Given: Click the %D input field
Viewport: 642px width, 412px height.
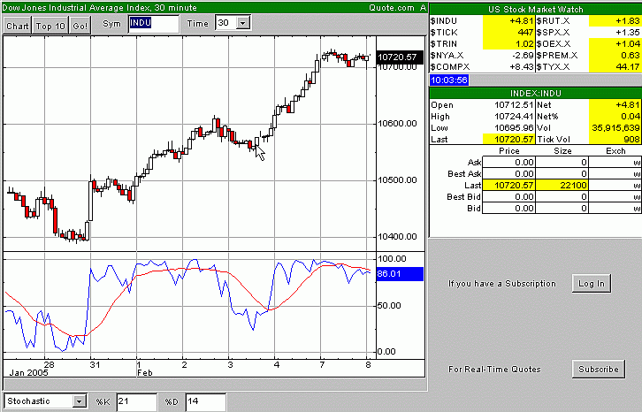Looking at the screenshot, I should click(204, 401).
